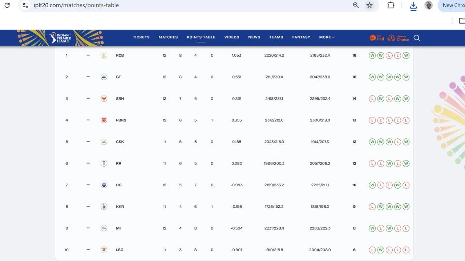Click GT's first recent-form W badge

[x=372, y=77]
